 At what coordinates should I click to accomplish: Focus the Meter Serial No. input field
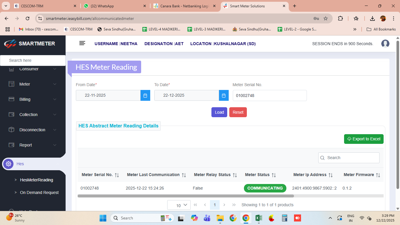(x=270, y=96)
